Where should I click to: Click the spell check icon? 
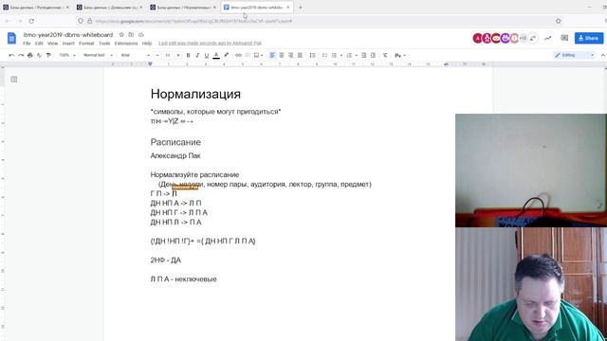tap(39, 55)
